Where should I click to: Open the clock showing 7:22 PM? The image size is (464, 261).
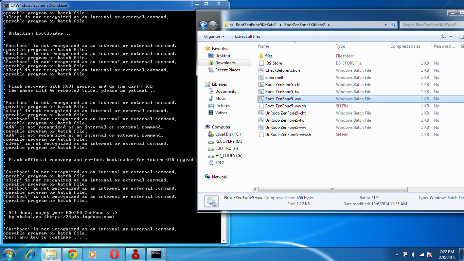(447, 255)
